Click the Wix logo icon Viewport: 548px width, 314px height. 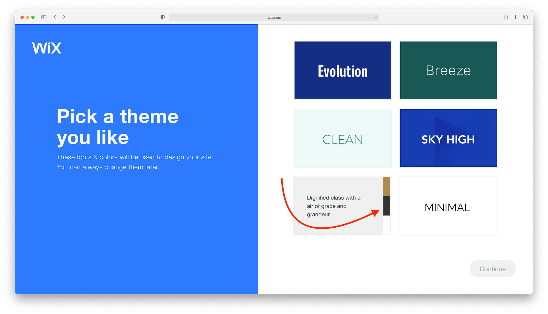[47, 48]
